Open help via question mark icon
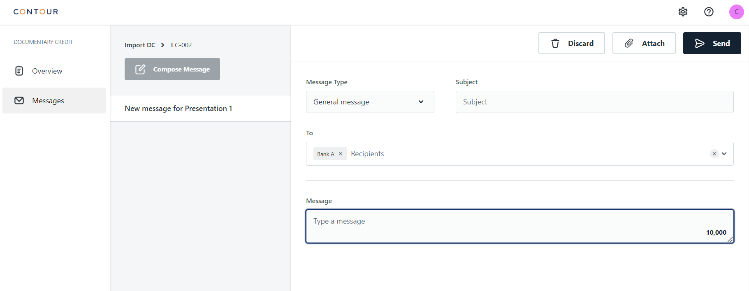The height and width of the screenshot is (291, 749). tap(709, 12)
